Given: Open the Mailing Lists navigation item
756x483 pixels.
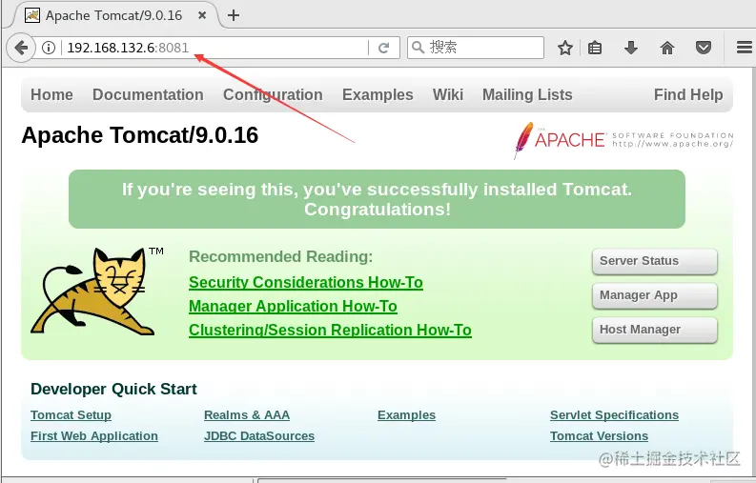Looking at the screenshot, I should click(x=527, y=94).
